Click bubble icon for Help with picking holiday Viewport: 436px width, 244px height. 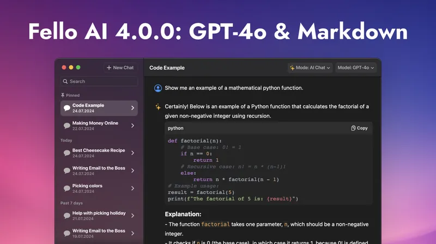coord(66,216)
